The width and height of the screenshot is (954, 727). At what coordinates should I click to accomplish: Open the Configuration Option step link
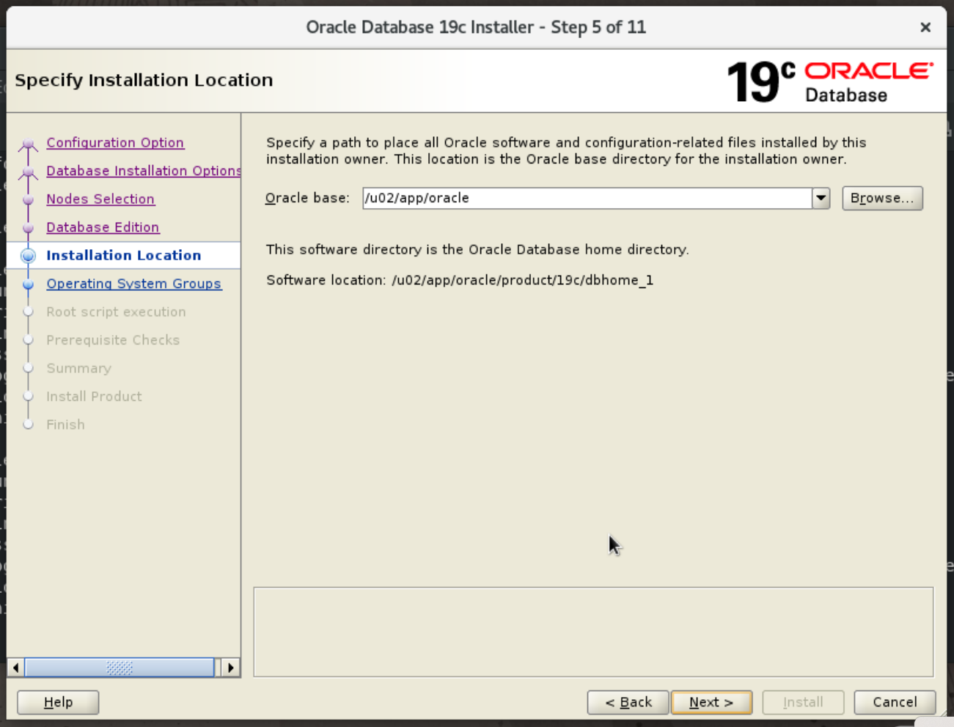click(x=115, y=143)
